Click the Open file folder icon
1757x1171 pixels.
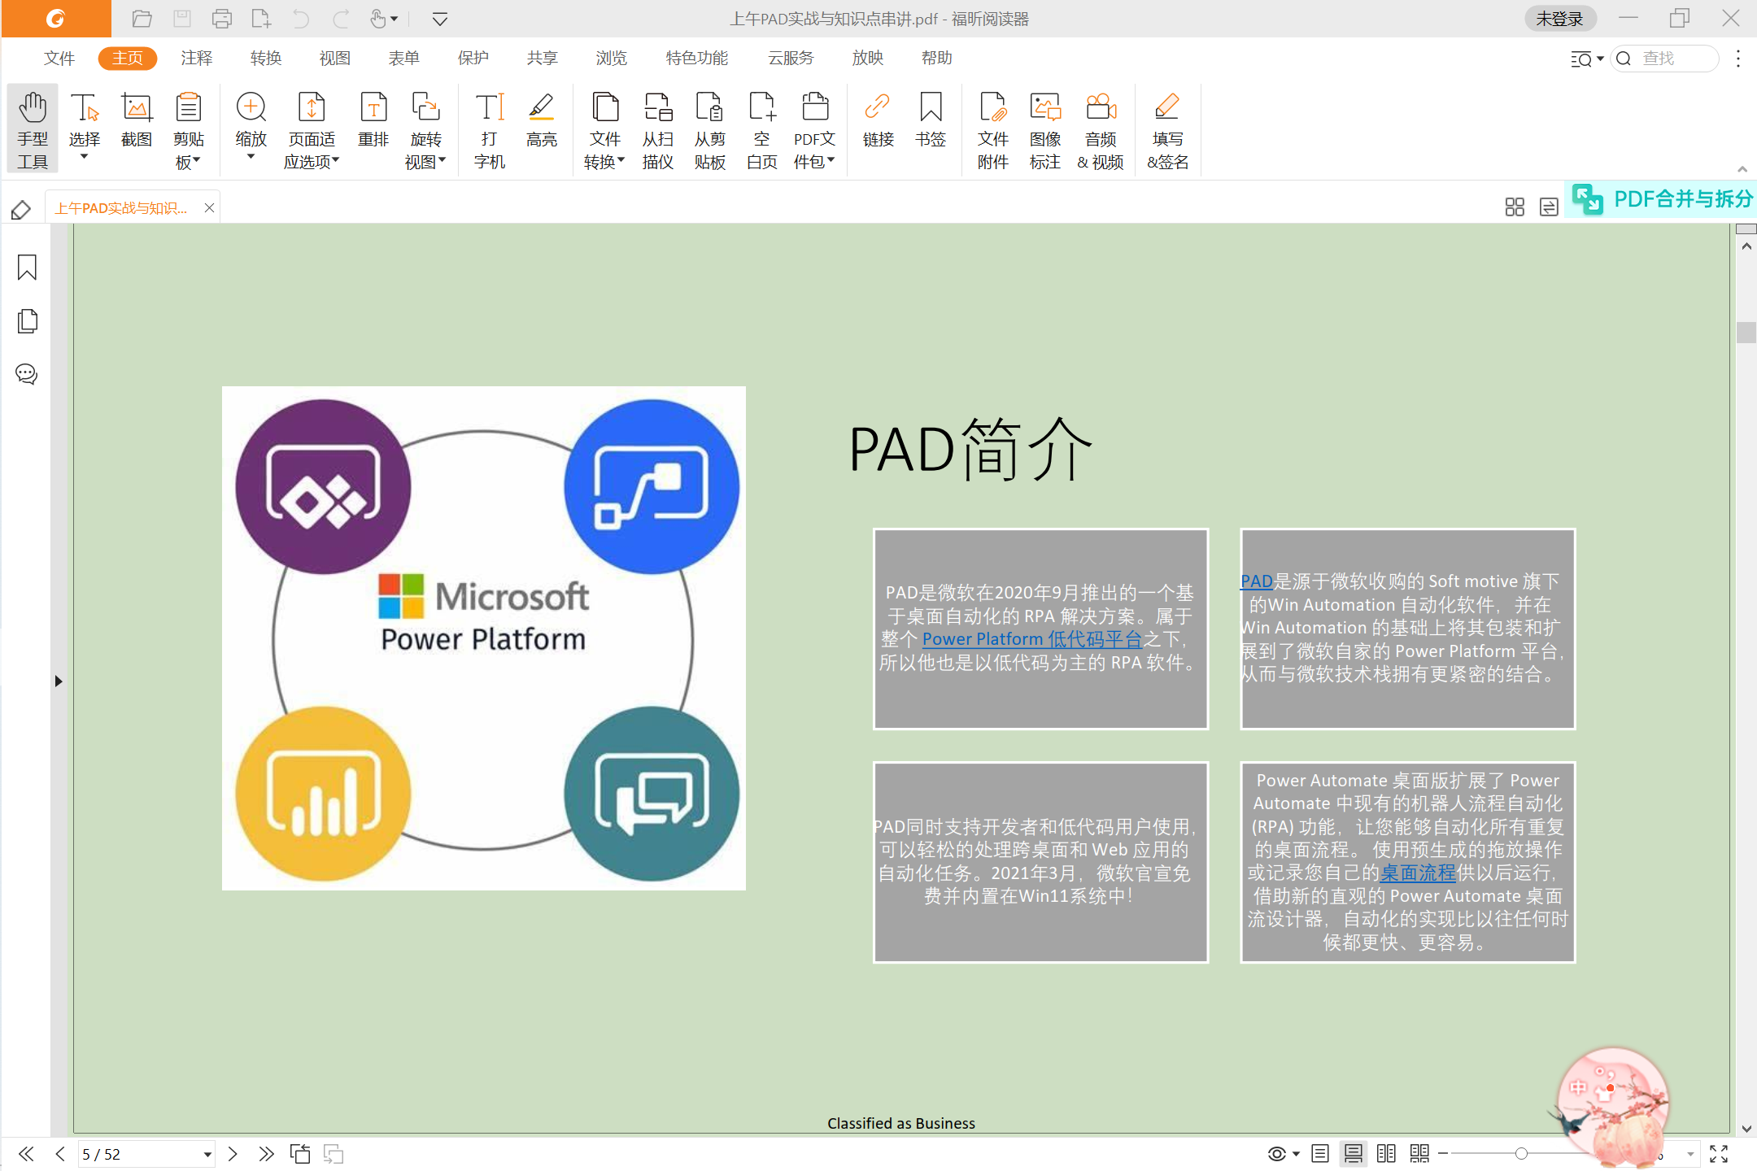tap(142, 19)
